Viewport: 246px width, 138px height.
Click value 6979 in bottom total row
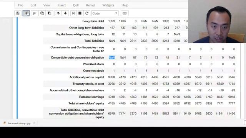(111, 113)
